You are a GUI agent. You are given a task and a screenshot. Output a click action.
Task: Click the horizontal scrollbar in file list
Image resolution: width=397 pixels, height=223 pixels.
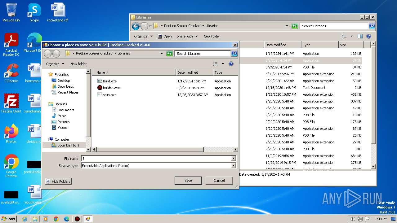[x=150, y=150]
